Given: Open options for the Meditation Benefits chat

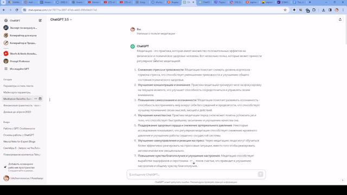Looking at the screenshot, I should coord(36,99).
